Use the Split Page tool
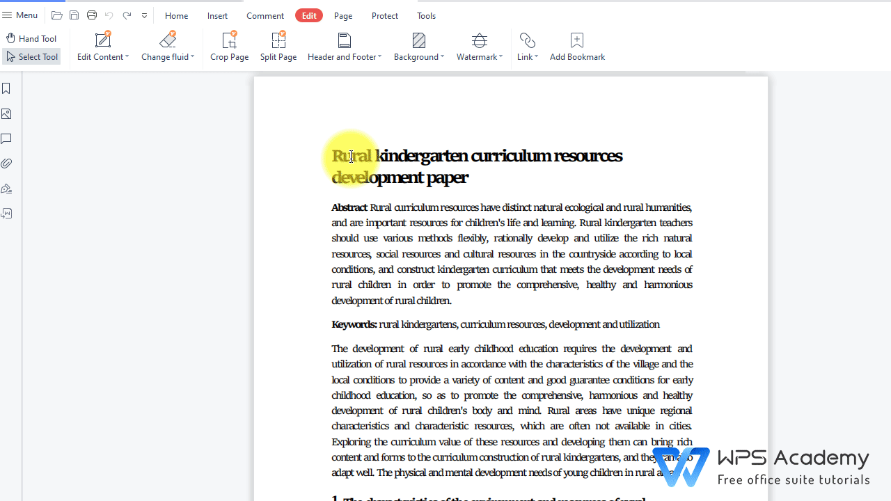 [278, 45]
